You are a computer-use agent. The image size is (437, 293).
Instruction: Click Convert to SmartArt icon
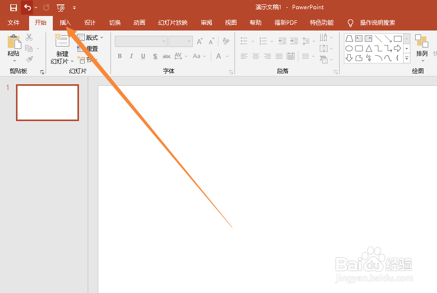pyautogui.click(x=323, y=59)
